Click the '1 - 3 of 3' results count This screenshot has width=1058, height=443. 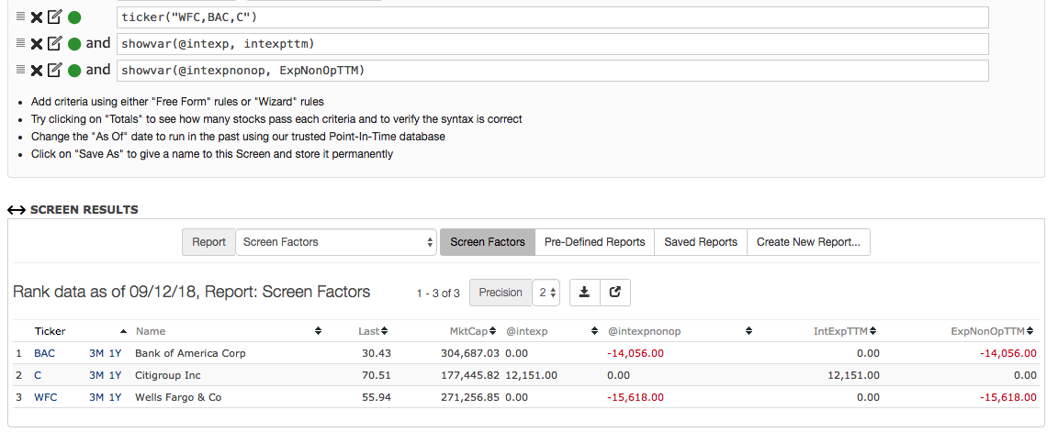438,293
